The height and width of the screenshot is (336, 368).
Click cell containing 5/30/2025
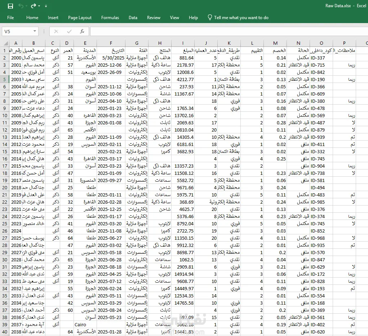[x=111, y=58]
